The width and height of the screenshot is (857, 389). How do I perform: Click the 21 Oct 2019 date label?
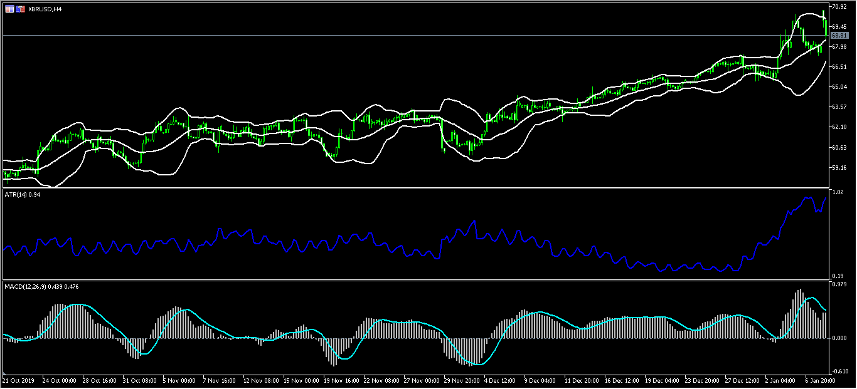coord(18,380)
